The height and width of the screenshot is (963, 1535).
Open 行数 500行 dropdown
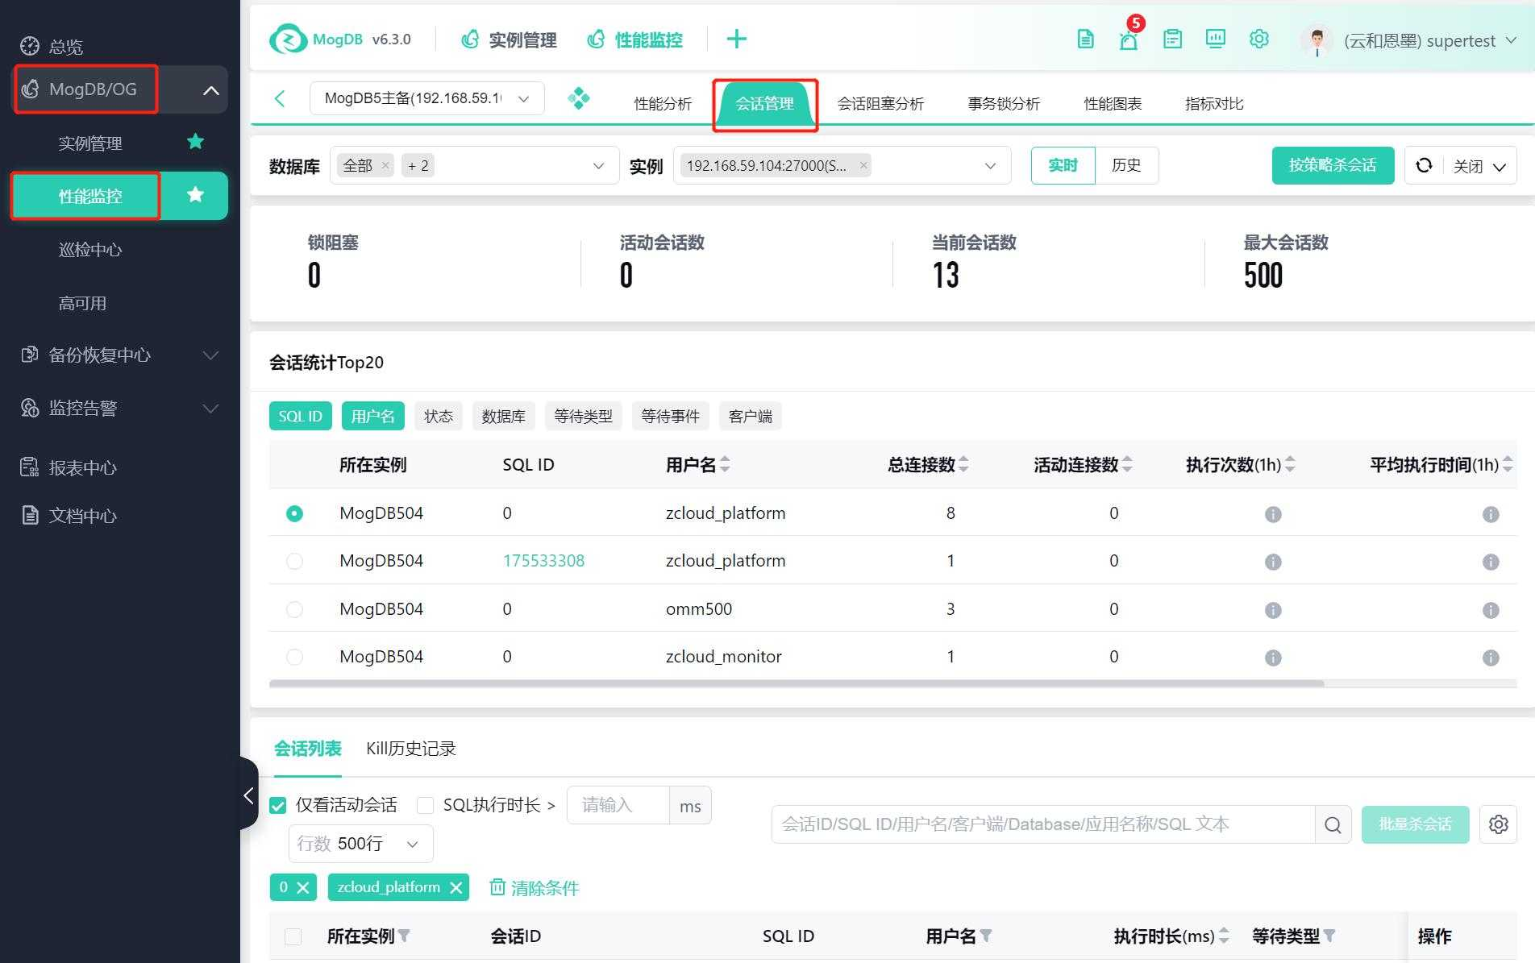(x=360, y=844)
